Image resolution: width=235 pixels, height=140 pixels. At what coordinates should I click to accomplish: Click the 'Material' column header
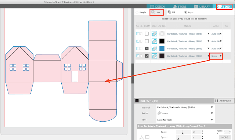tap(188, 26)
